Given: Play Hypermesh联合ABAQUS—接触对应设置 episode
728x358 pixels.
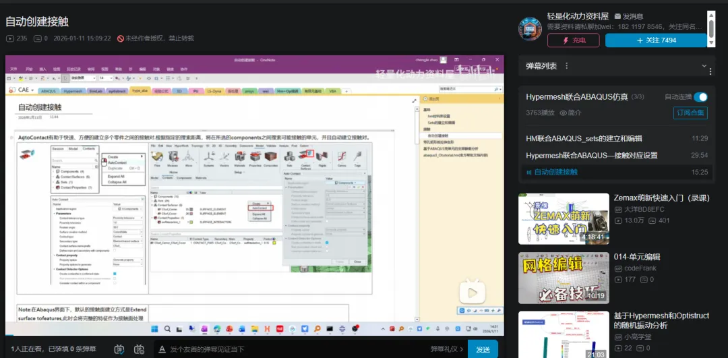Looking at the screenshot, I should pyautogui.click(x=617, y=155).
